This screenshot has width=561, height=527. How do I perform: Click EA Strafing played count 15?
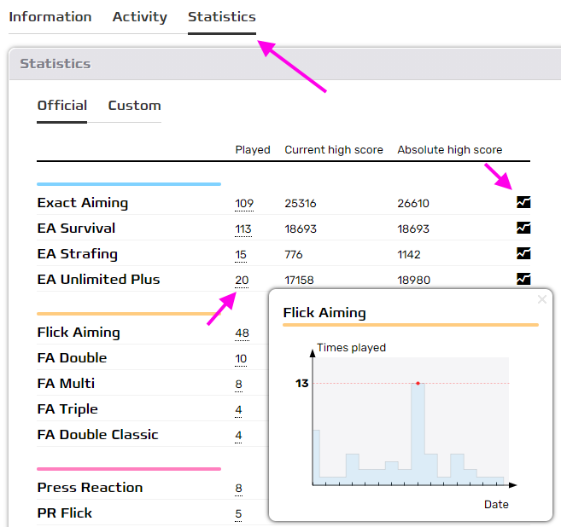coord(242,255)
